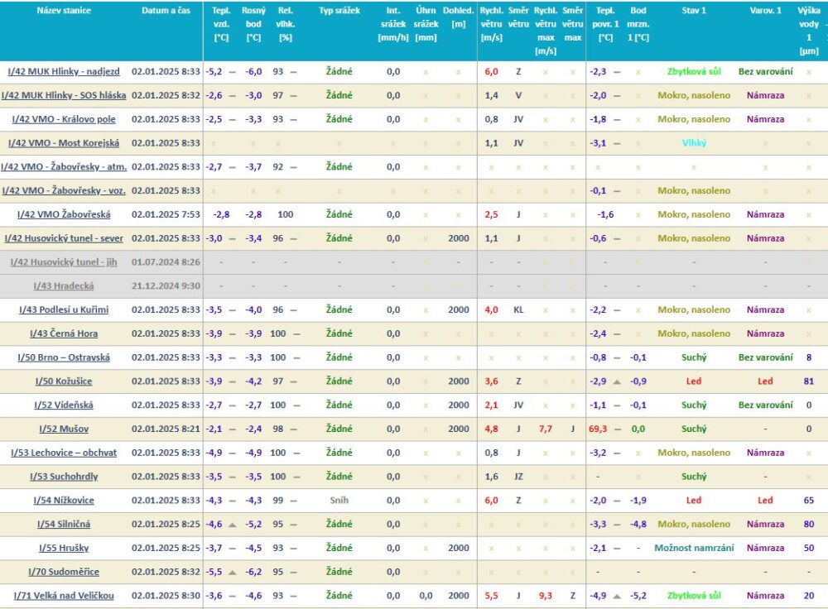Open the I/42 MUK Hlinky - nadjezd station

64,71
